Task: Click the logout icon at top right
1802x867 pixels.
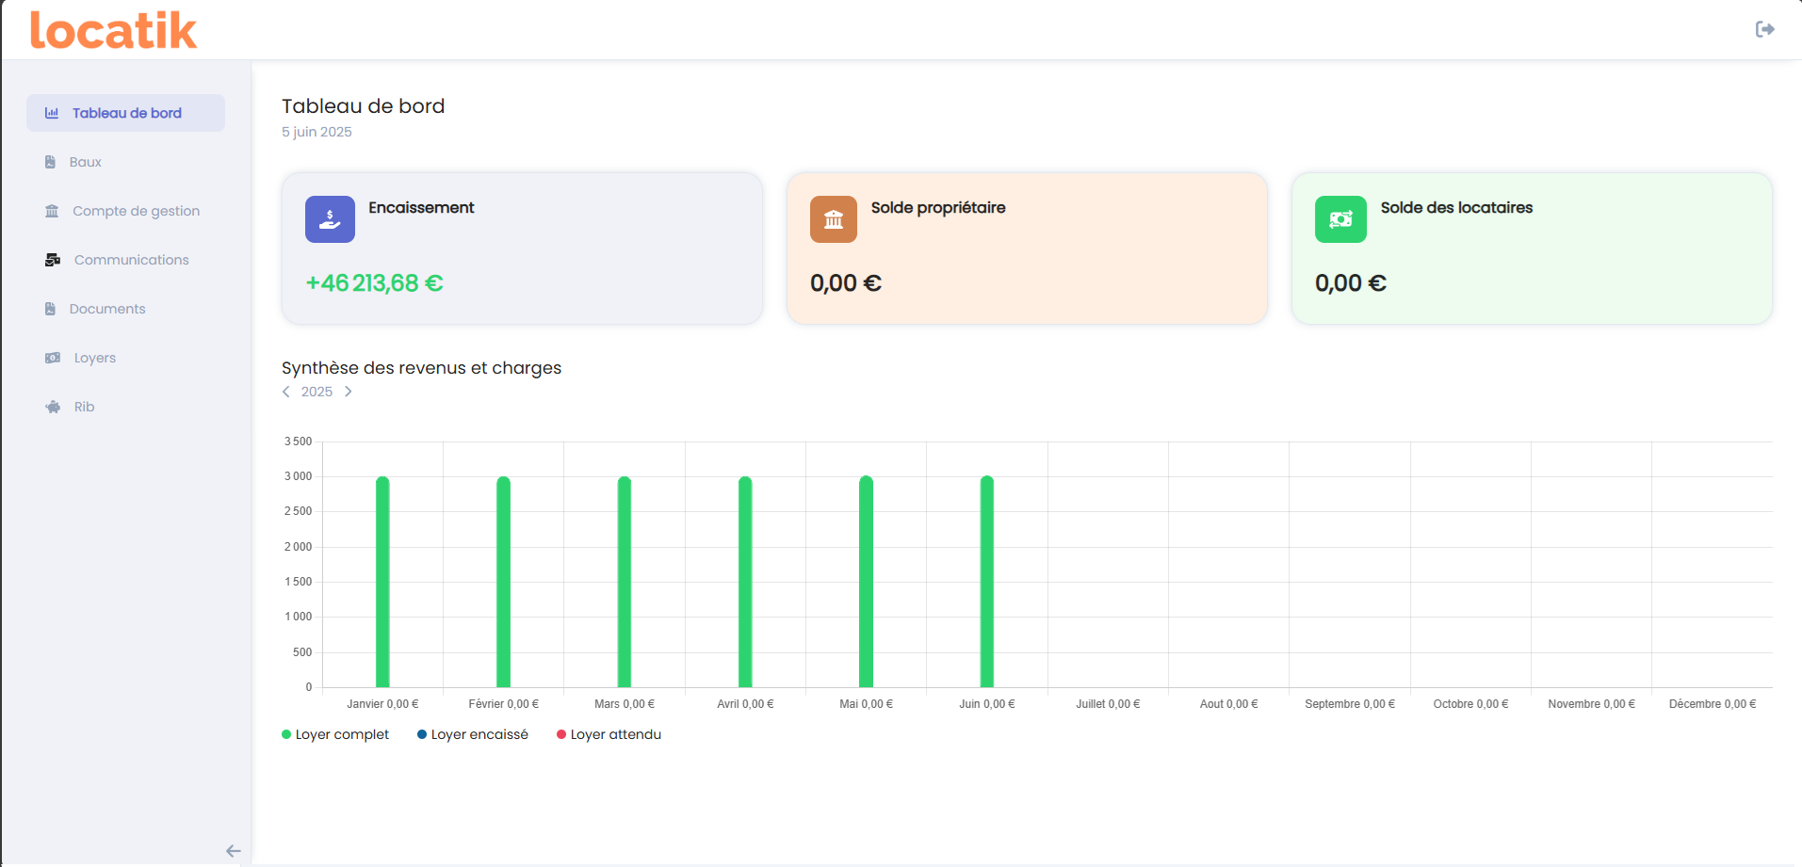Action: 1766,29
